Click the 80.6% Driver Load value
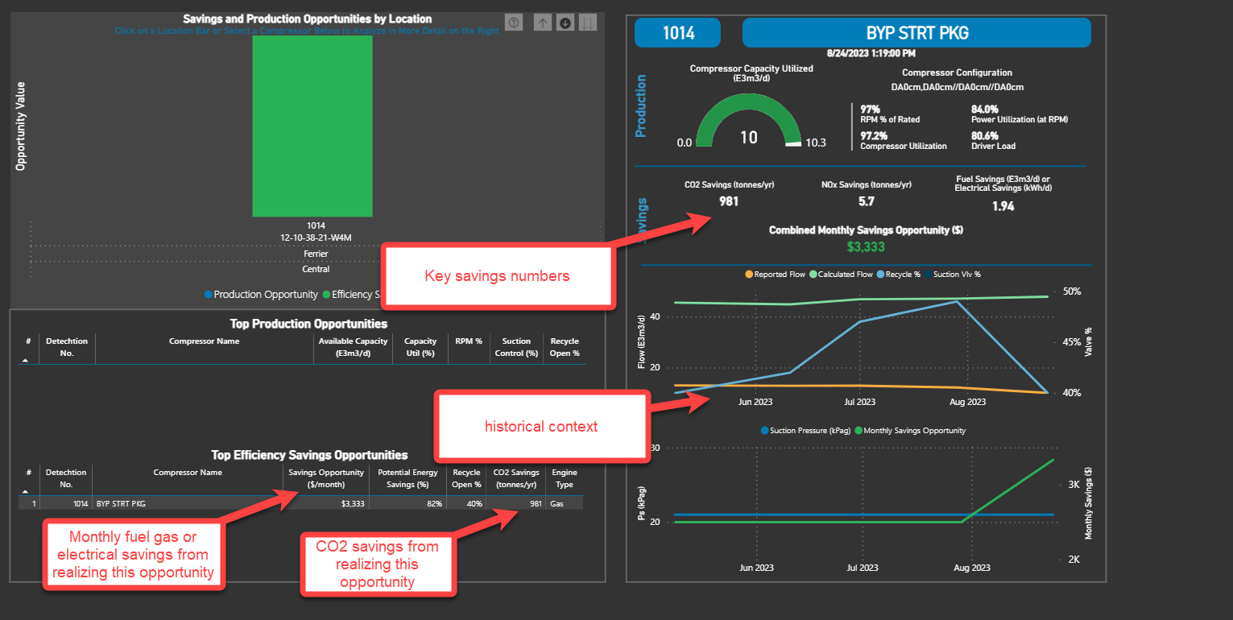 (x=985, y=136)
